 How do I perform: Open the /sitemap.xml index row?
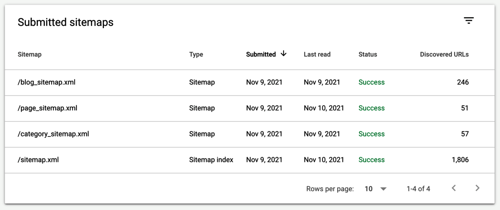click(38, 160)
